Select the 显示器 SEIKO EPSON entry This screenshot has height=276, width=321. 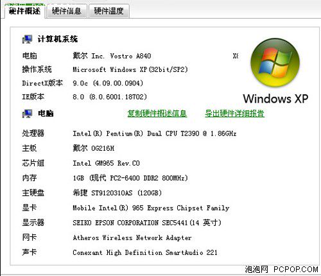[x=122, y=223]
